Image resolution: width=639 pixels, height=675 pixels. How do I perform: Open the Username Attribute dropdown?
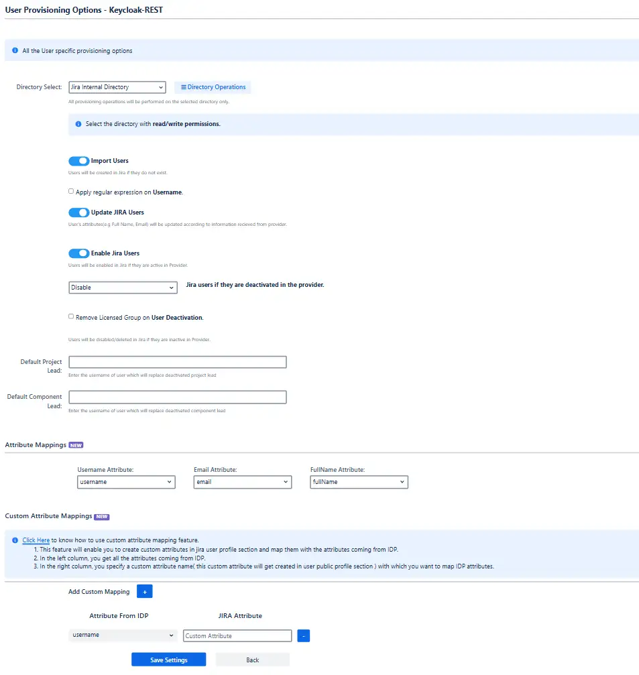126,482
